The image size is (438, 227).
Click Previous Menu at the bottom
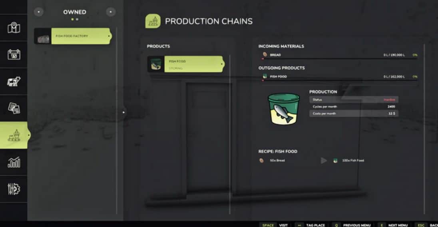coord(357,225)
